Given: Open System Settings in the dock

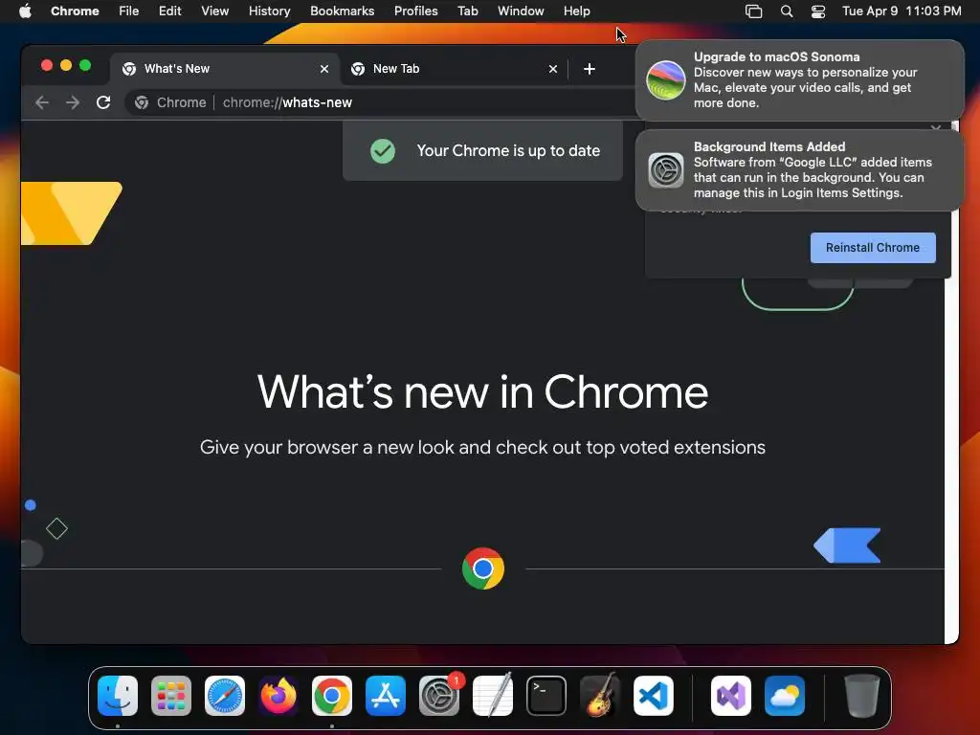Looking at the screenshot, I should (438, 696).
